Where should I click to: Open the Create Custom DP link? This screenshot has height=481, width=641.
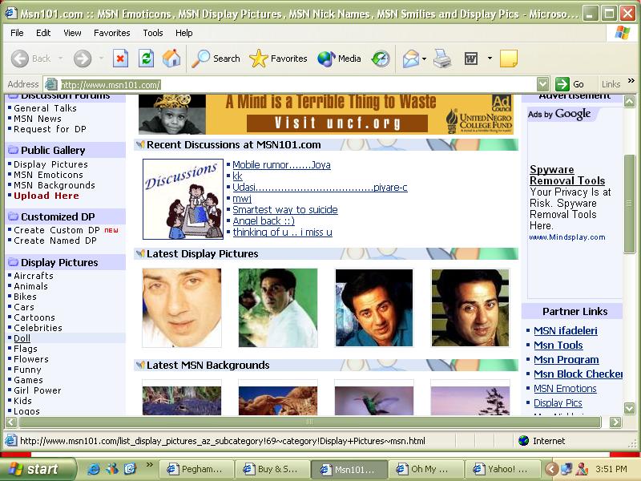(x=56, y=230)
